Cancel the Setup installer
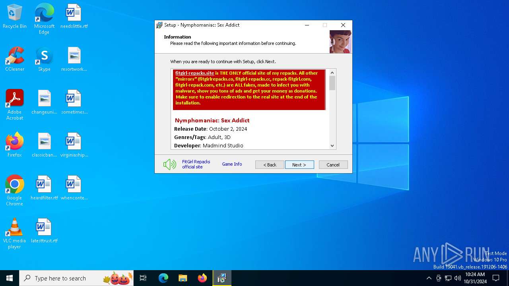 pos(333,164)
